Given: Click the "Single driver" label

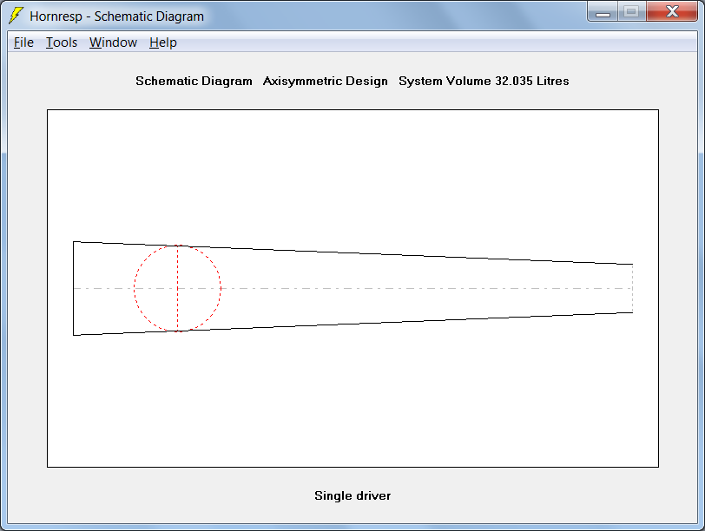Looking at the screenshot, I should tap(352, 495).
